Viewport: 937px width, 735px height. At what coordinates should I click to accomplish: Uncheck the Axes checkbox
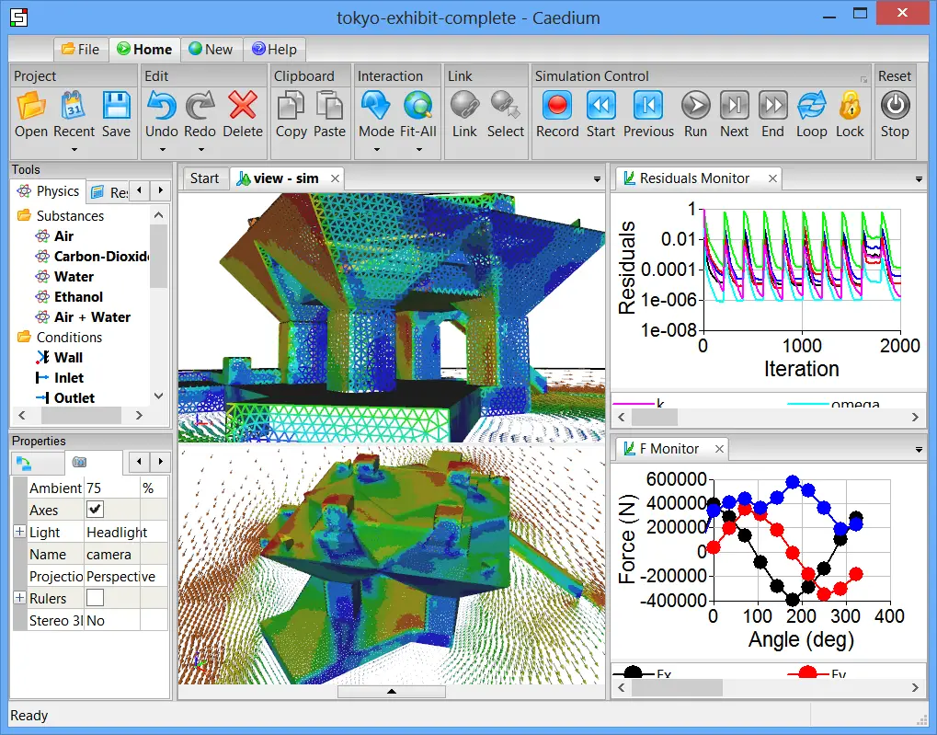click(x=95, y=510)
